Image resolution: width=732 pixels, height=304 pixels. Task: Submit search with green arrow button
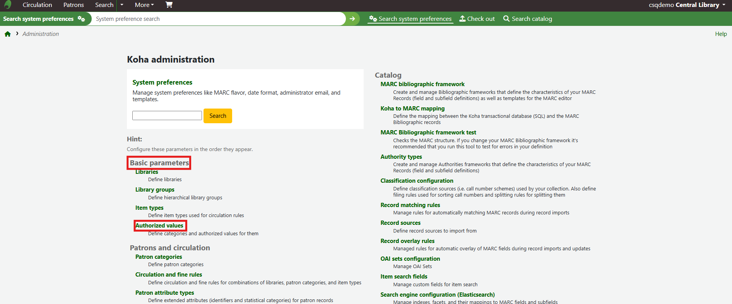pyautogui.click(x=352, y=19)
